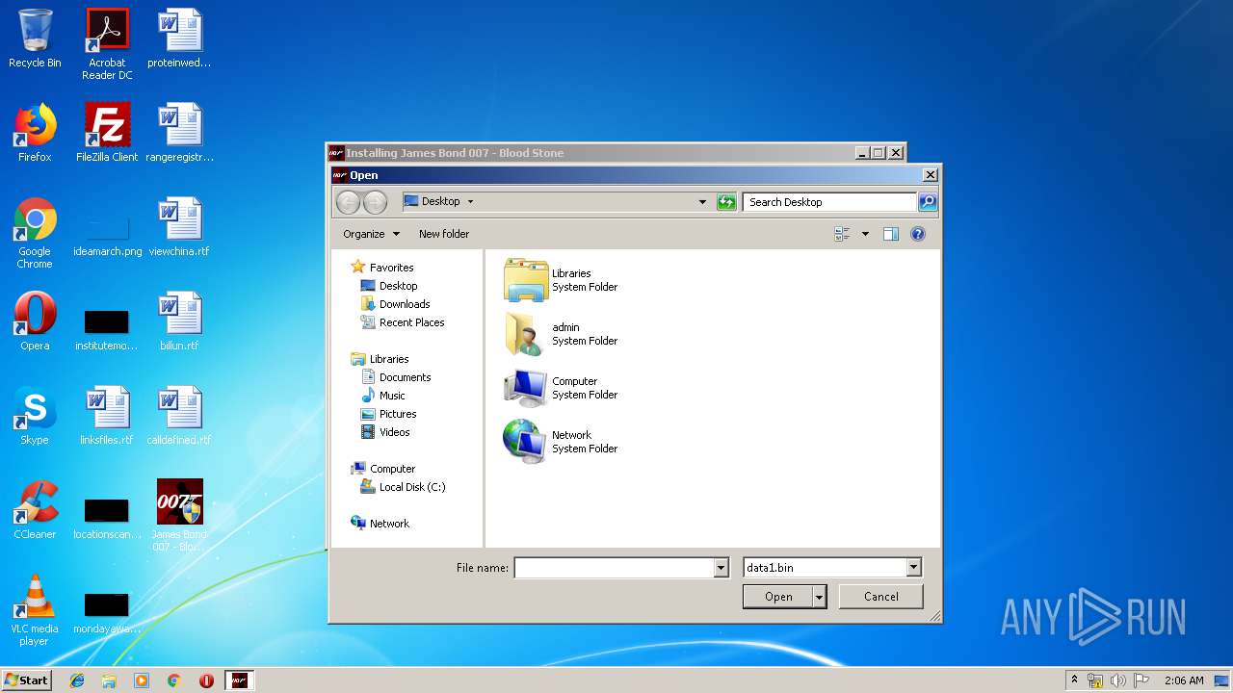Select Desktop under Favorites
This screenshot has width=1233, height=693.
coord(389,286)
